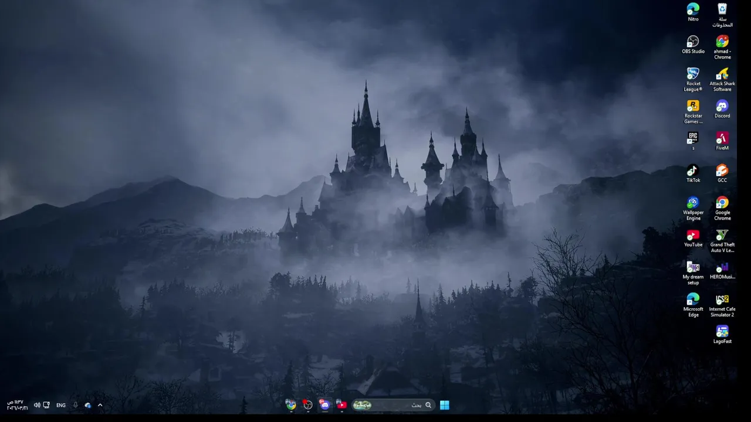This screenshot has width=751, height=422.
Task: Switch the ENG input language
Action: 61,405
